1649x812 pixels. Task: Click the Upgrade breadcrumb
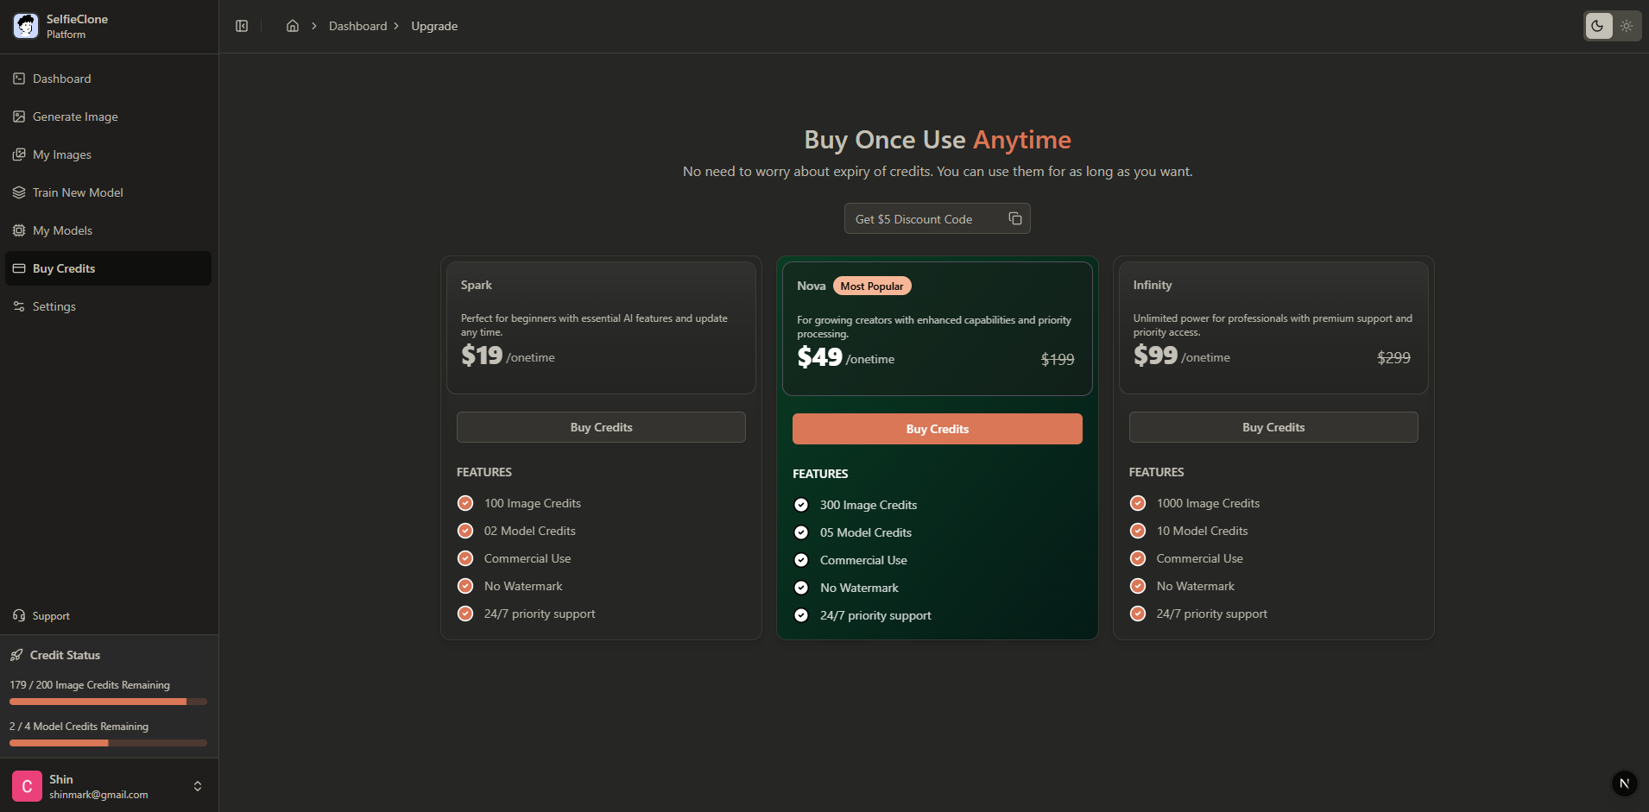pos(434,26)
